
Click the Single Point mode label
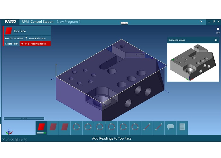(x=12, y=44)
